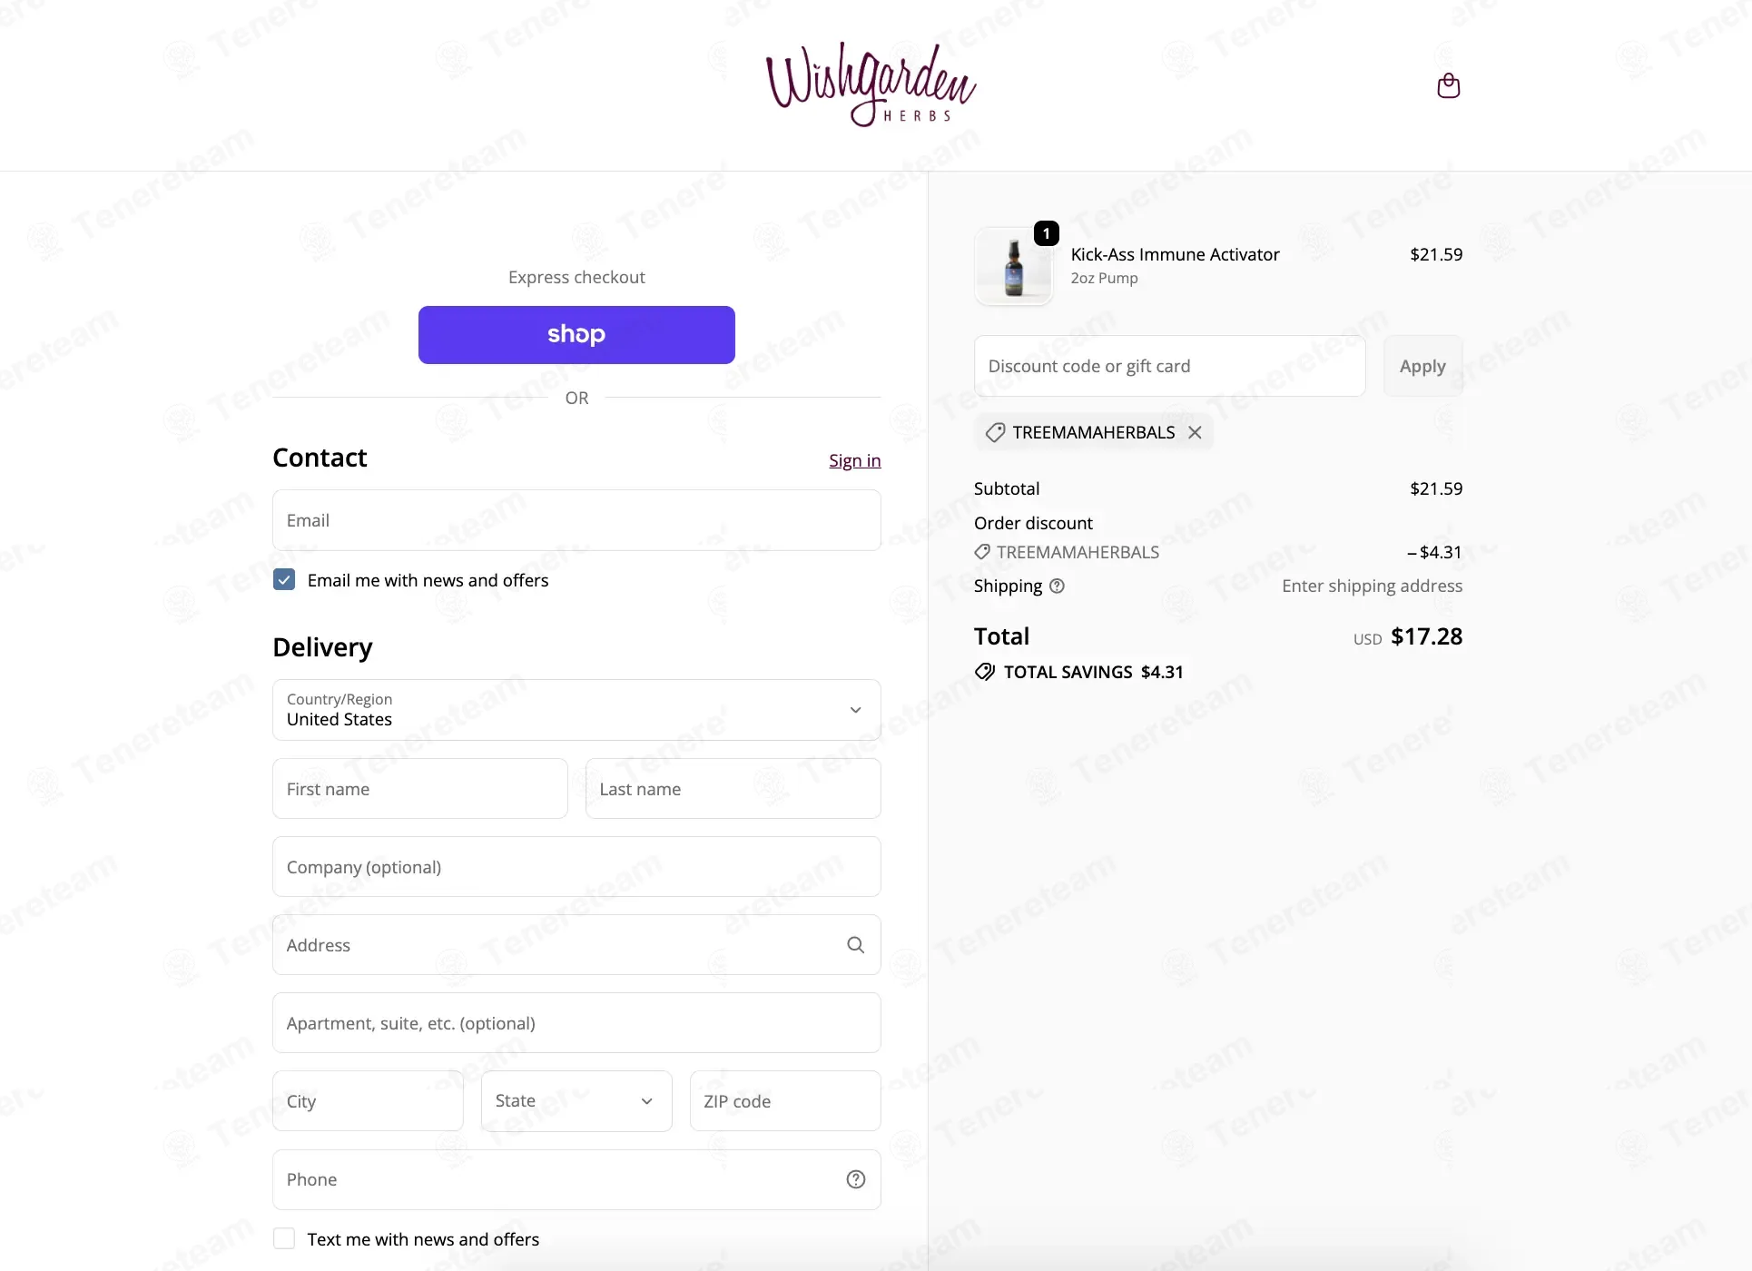Viewport: 1752px width, 1271px height.
Task: Click the shipping info question icon
Action: (1057, 586)
